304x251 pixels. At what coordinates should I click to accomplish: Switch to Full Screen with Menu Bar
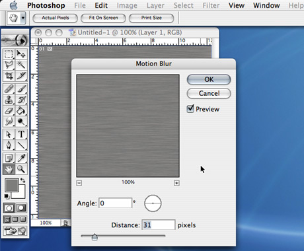15,219
